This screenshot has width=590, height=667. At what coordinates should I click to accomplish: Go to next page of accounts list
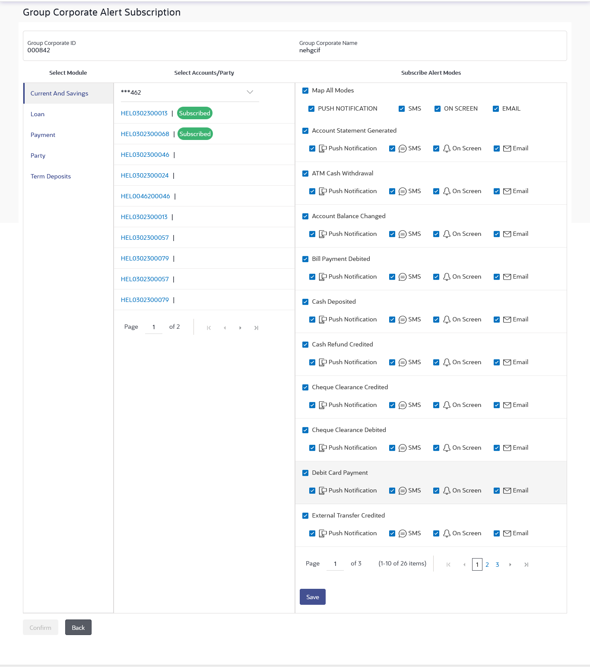pos(240,328)
